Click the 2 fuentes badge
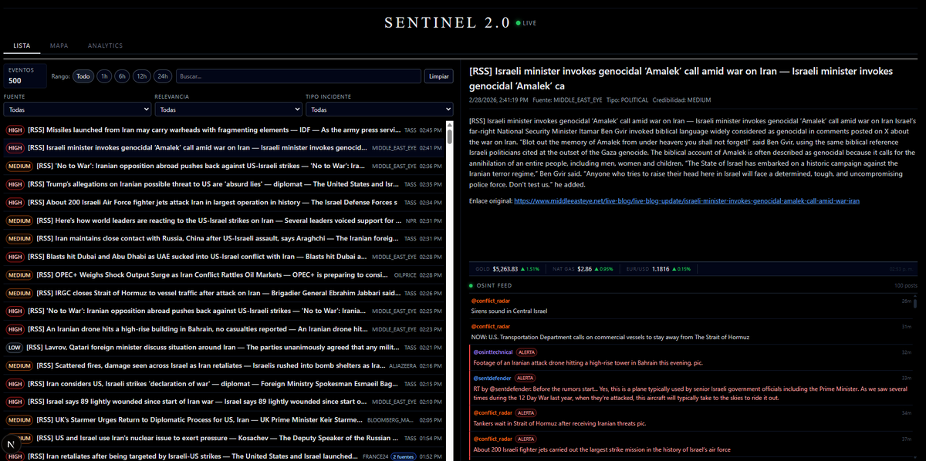 tap(405, 456)
